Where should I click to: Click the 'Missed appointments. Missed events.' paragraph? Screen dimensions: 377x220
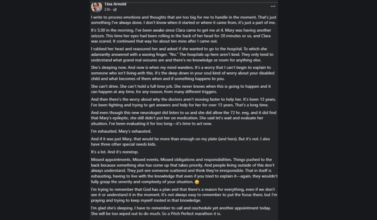(x=184, y=171)
